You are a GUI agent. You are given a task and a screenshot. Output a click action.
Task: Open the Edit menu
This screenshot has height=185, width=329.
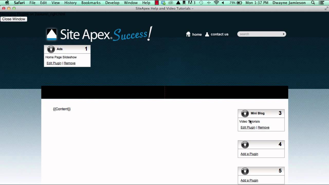click(43, 3)
